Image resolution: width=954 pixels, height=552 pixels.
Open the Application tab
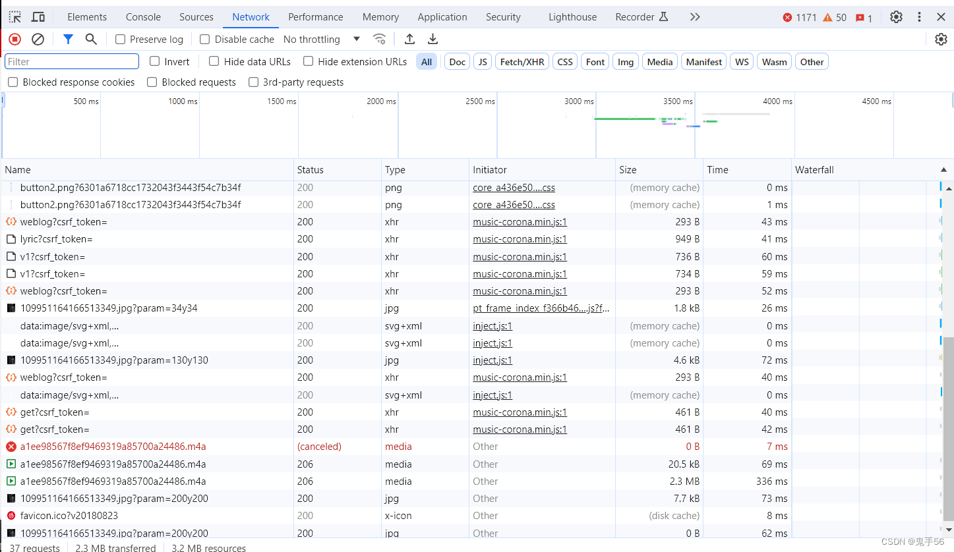pyautogui.click(x=442, y=17)
